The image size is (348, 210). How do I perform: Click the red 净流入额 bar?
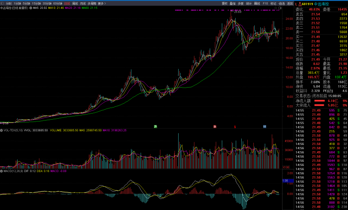click(321, 101)
